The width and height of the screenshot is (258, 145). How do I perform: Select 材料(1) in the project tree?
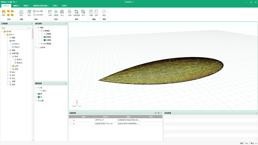click(16, 44)
